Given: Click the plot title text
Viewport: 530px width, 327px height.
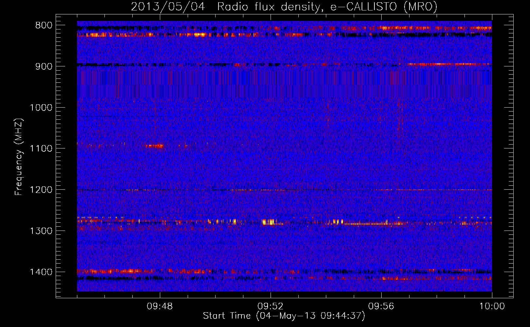Looking at the screenshot, I should coord(284,7).
